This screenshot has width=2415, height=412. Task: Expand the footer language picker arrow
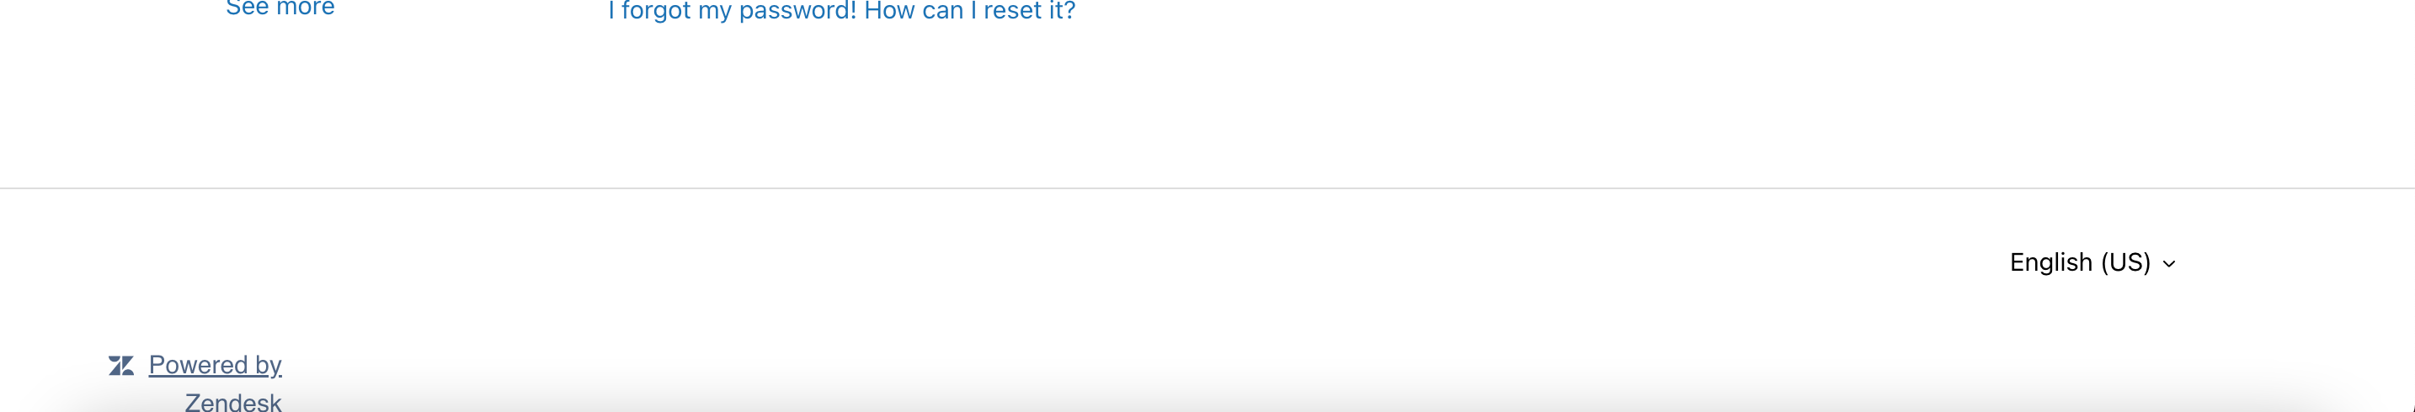[x=2168, y=264]
